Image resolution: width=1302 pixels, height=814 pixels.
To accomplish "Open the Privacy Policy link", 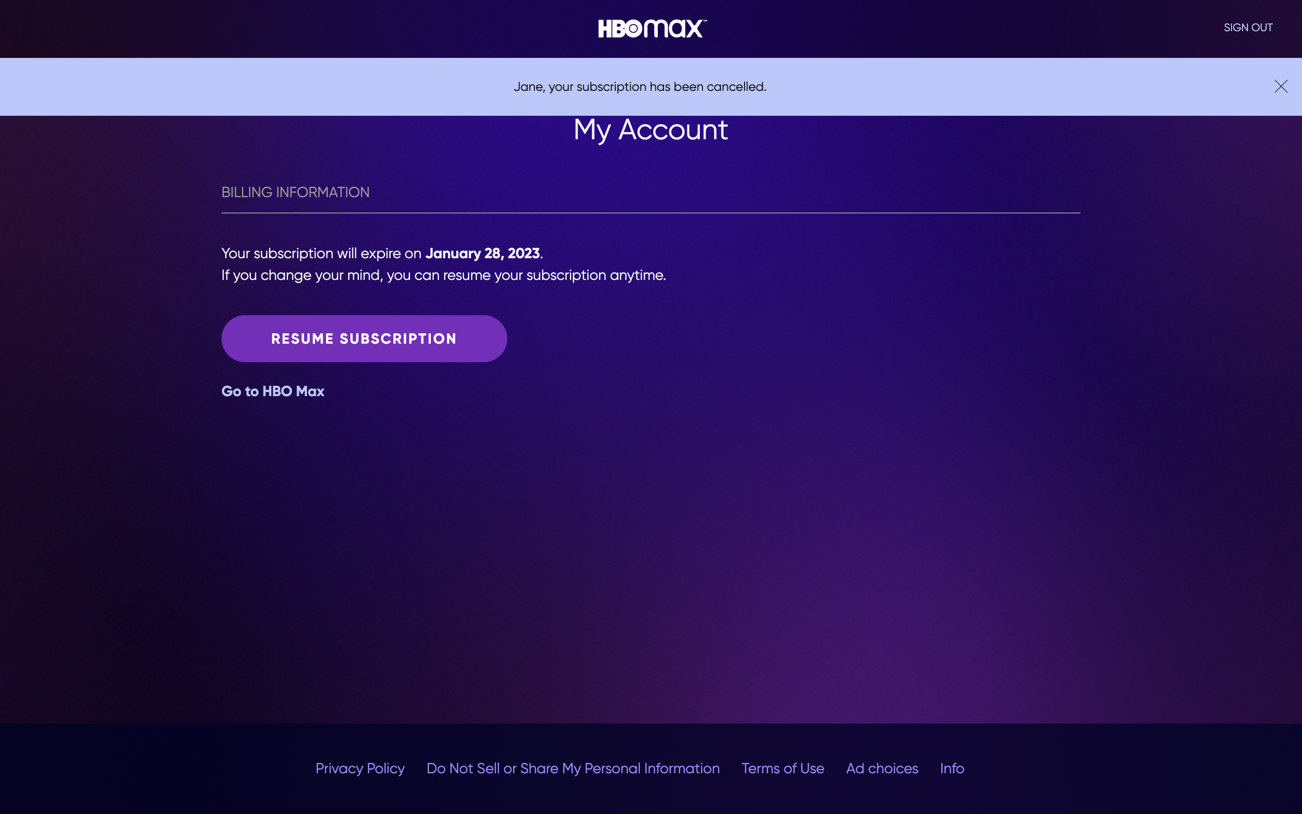I will click(x=360, y=768).
